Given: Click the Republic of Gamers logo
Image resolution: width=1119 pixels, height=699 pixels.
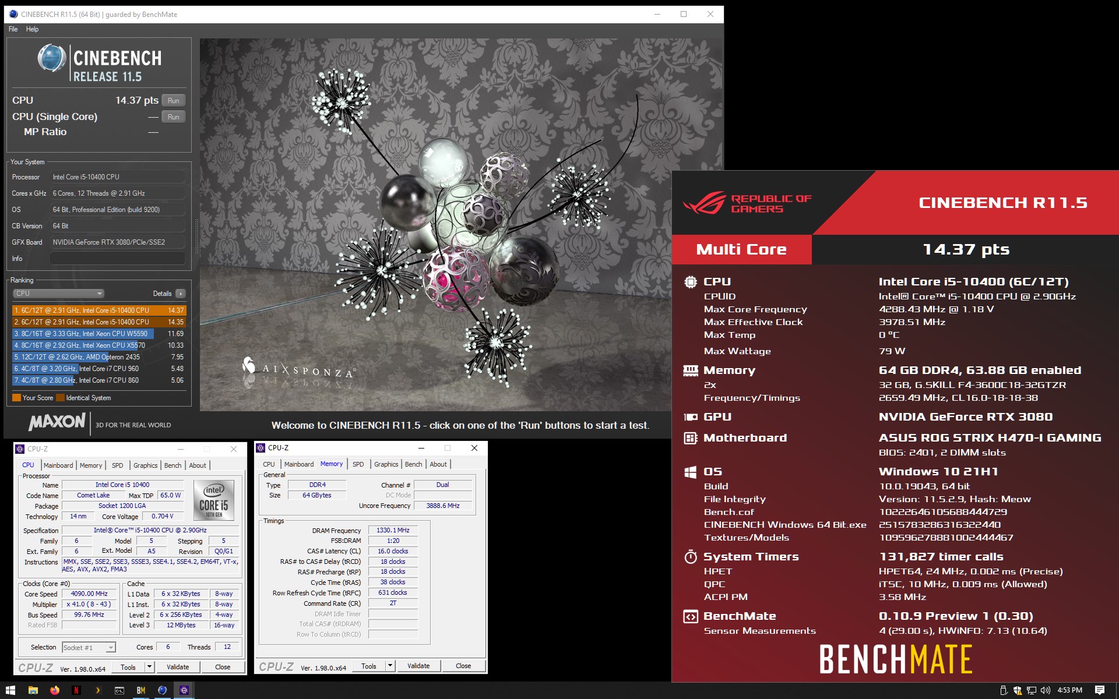Looking at the screenshot, I should pyautogui.click(x=747, y=203).
